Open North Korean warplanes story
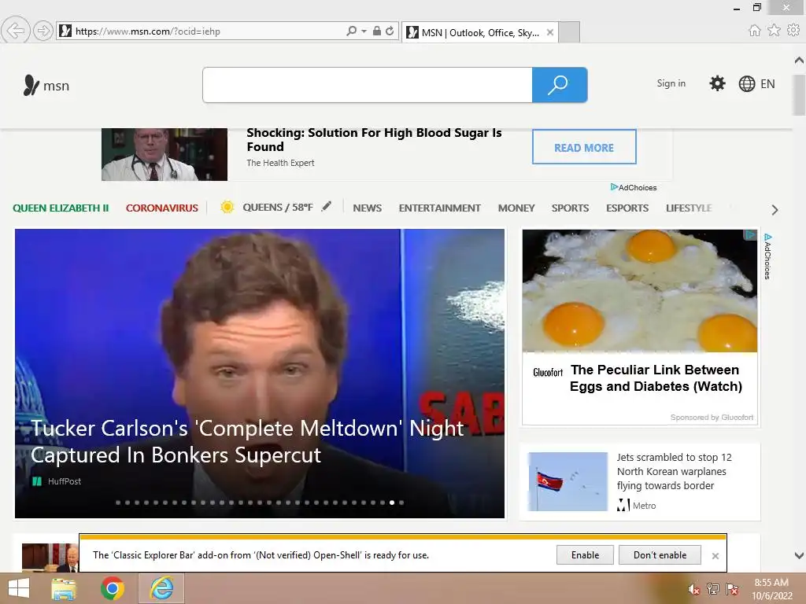This screenshot has width=806, height=604. pos(674,472)
